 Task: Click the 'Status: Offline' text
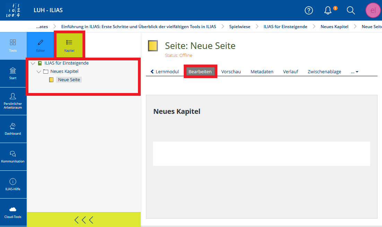[x=179, y=55]
